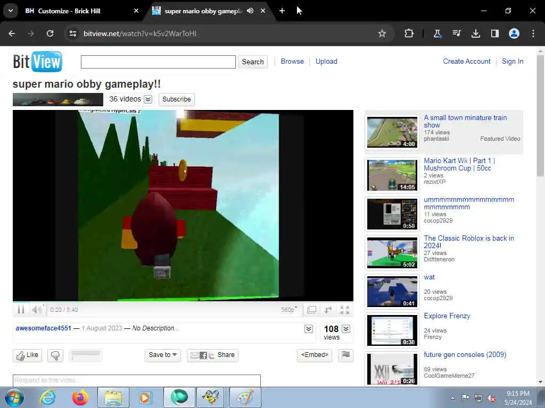Toggle the browser side panel
Screen dimensions: 545x408
point(494,33)
